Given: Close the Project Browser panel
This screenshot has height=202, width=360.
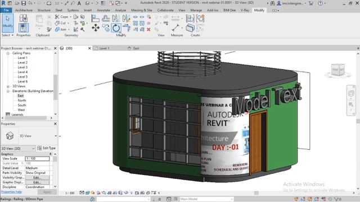Looking at the screenshot, I should point(55,48).
